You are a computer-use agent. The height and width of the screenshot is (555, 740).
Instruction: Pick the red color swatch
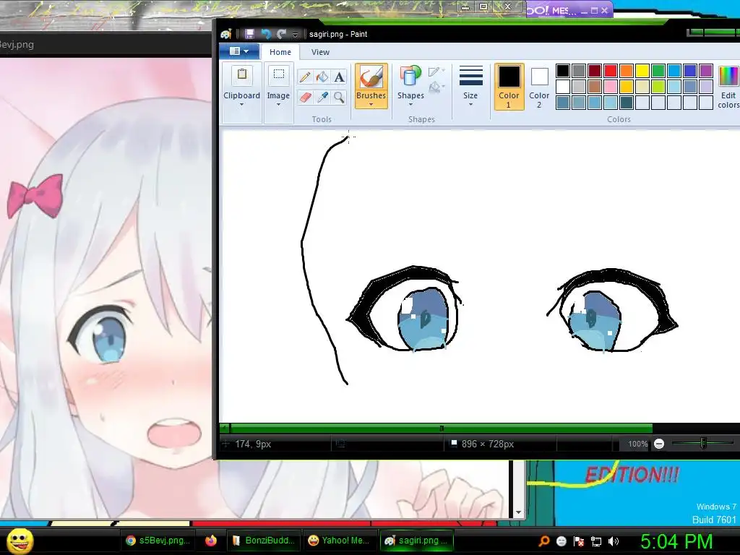pyautogui.click(x=610, y=71)
